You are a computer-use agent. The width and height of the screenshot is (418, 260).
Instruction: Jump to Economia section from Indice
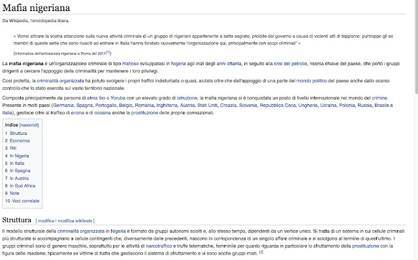[20, 141]
